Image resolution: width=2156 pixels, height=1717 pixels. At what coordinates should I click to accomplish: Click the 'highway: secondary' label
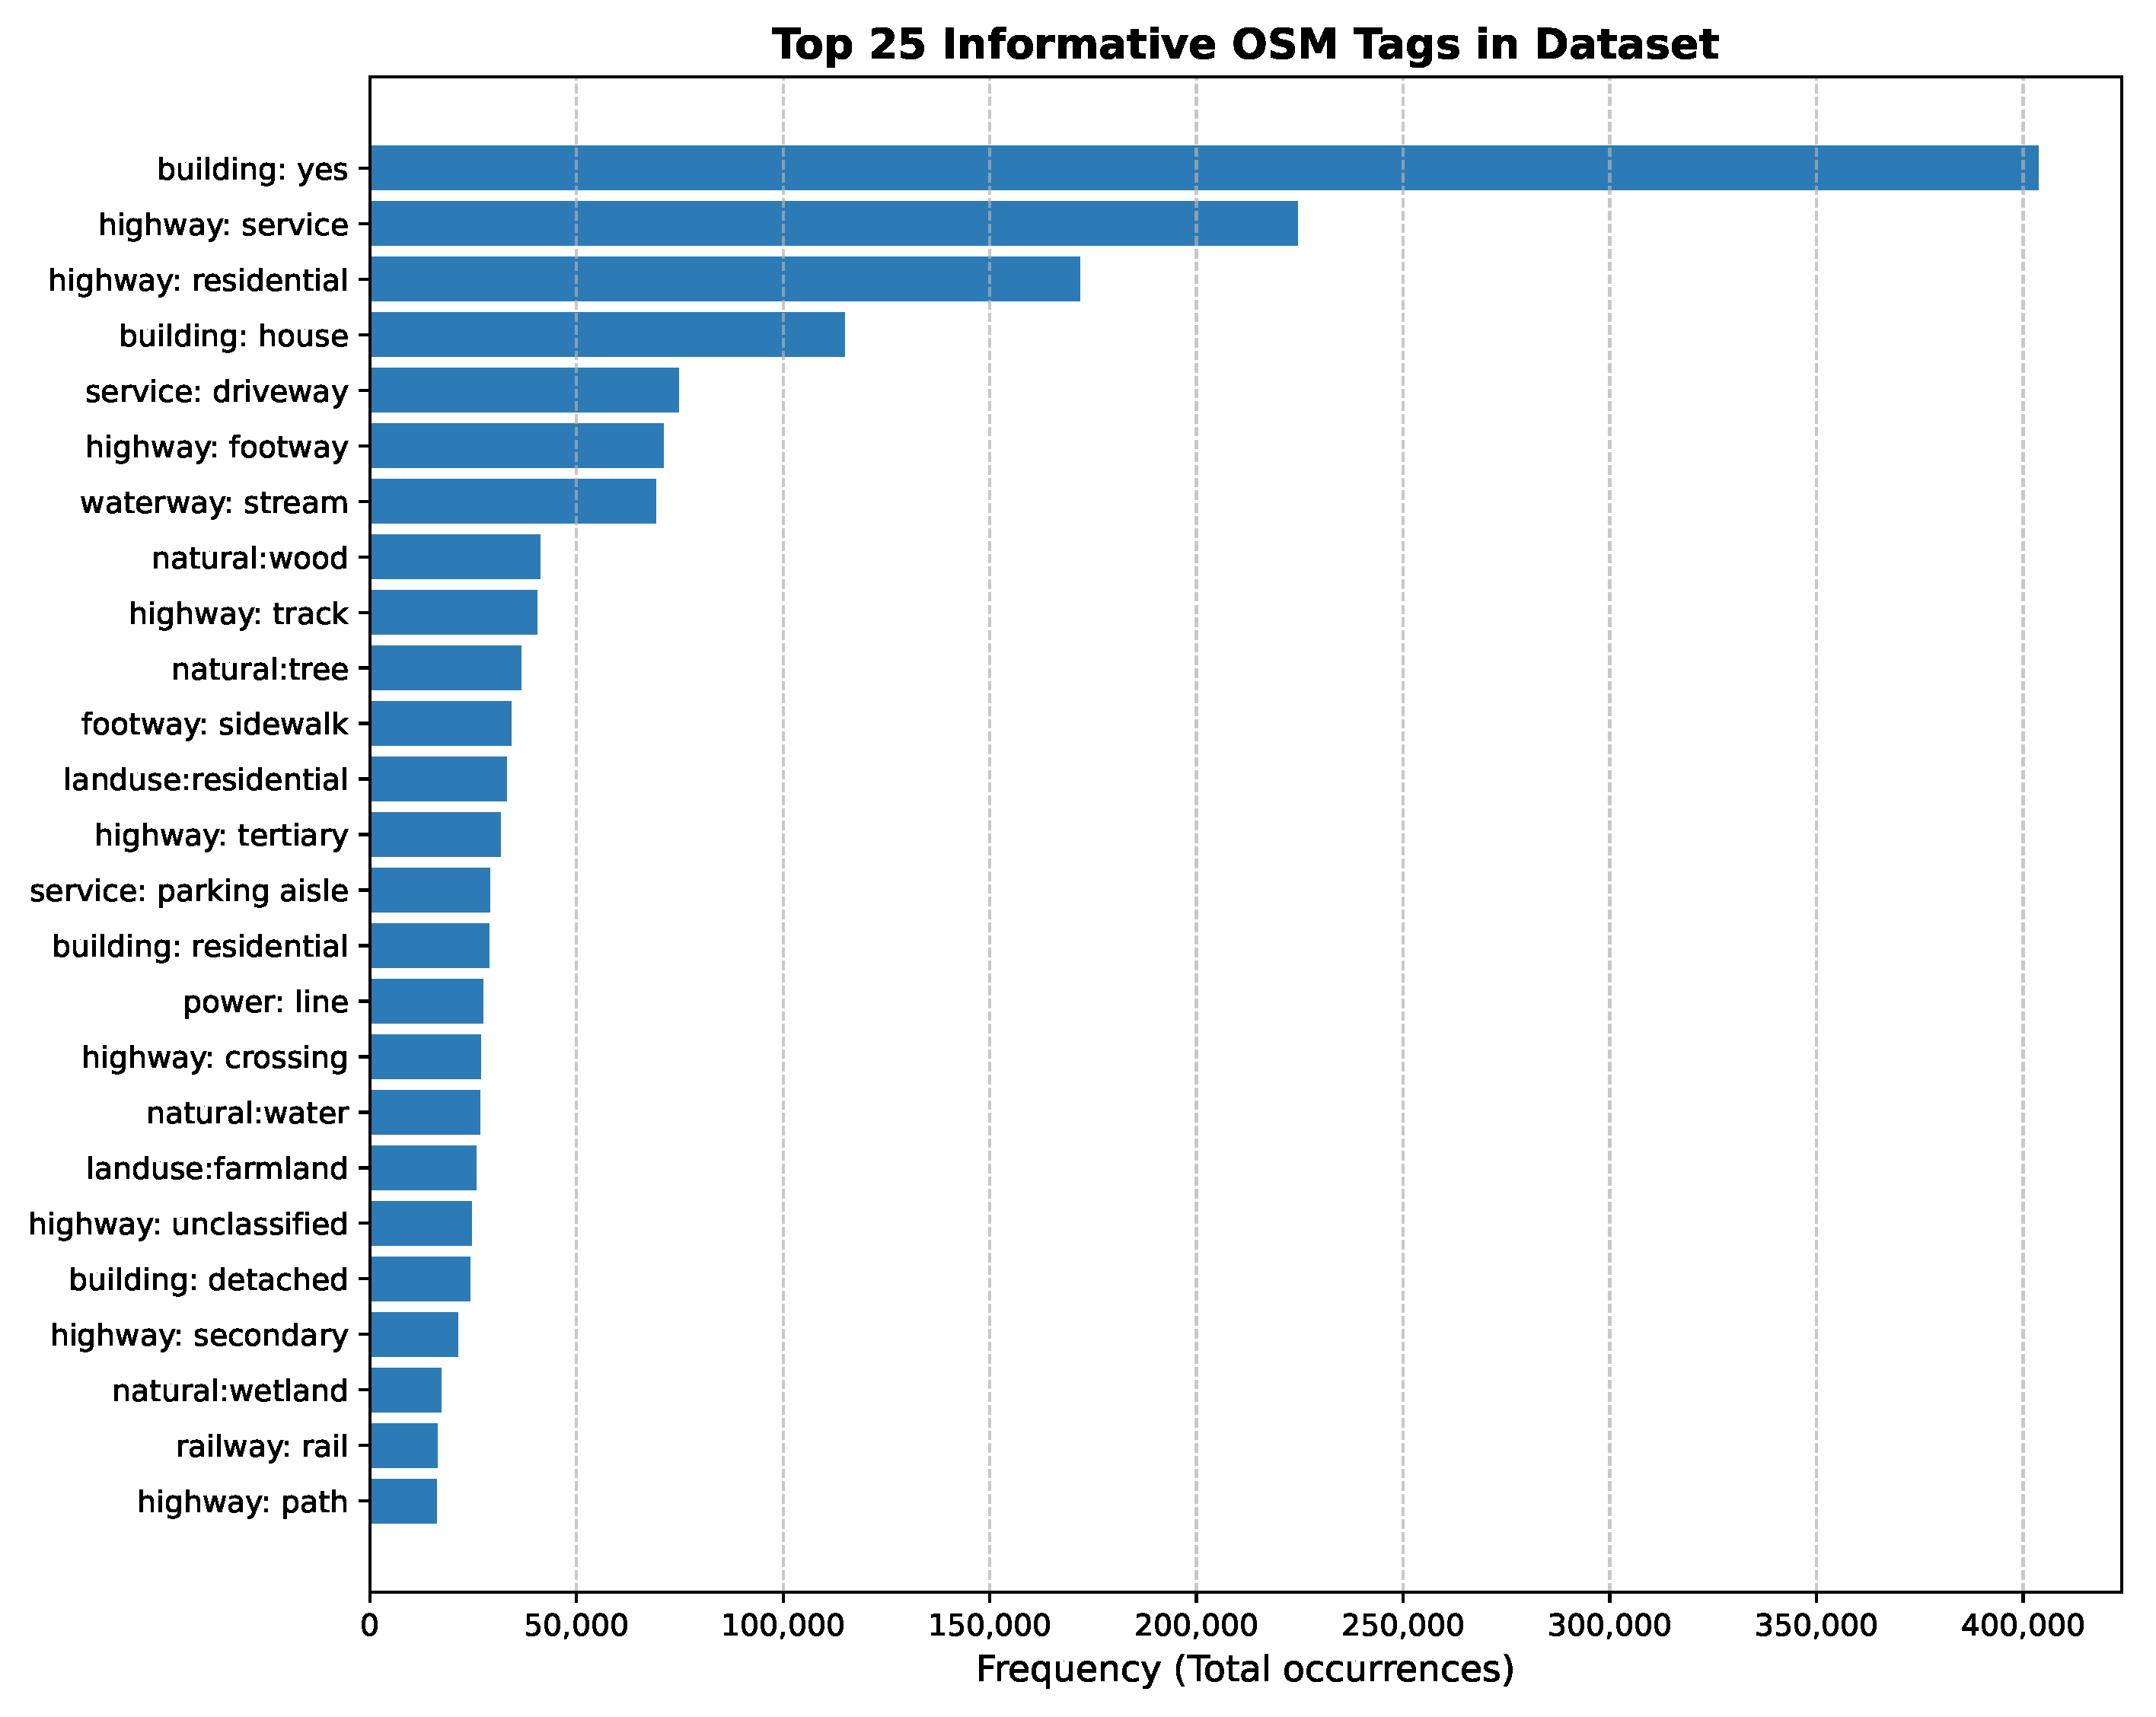click(200, 1335)
